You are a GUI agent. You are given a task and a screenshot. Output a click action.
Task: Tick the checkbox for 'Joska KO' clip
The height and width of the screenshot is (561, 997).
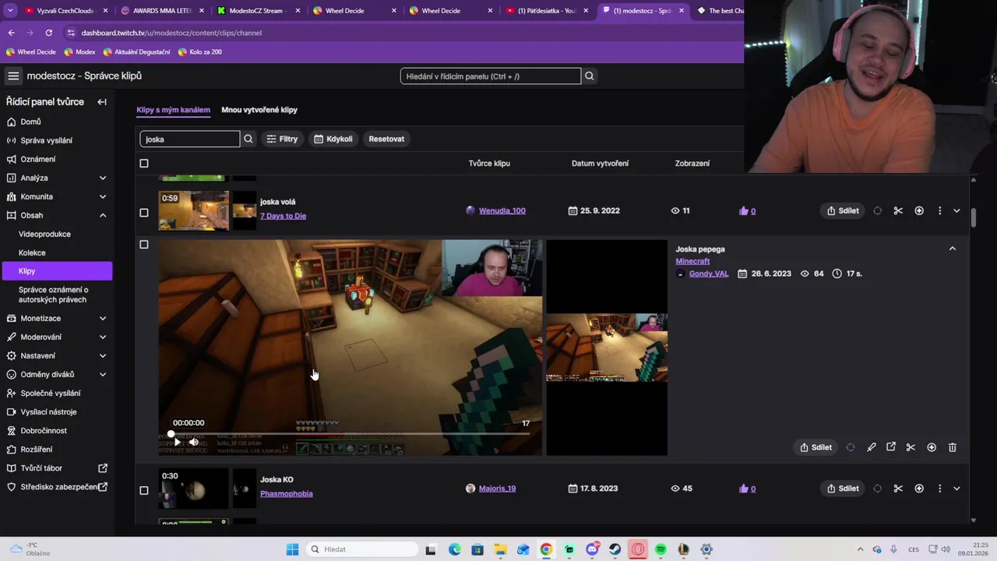[x=143, y=490]
